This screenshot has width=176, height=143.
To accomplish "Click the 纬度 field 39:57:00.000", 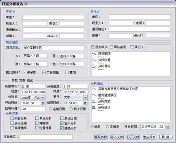I will (x=75, y=92).
